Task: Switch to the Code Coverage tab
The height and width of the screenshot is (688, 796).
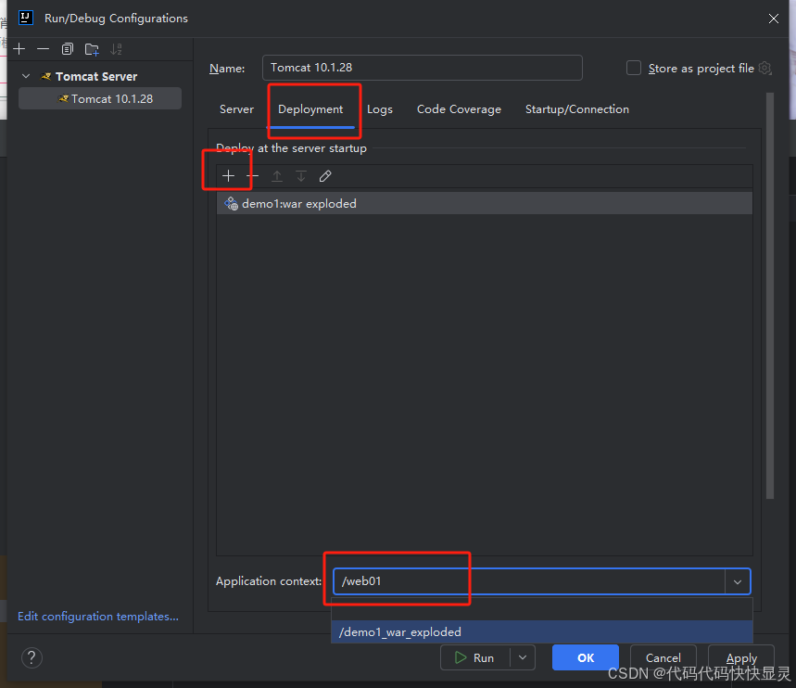Action: coord(459,109)
